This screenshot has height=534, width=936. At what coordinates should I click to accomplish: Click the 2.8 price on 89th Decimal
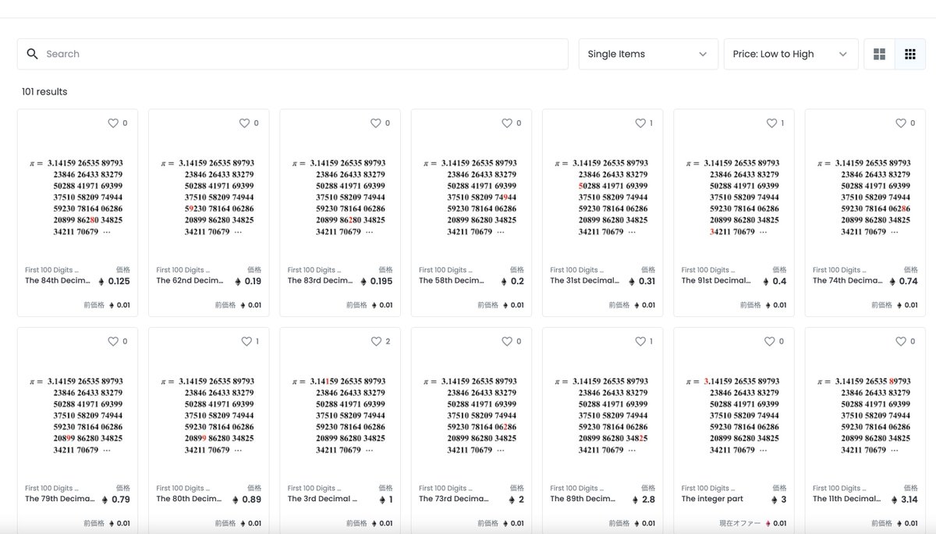click(649, 500)
